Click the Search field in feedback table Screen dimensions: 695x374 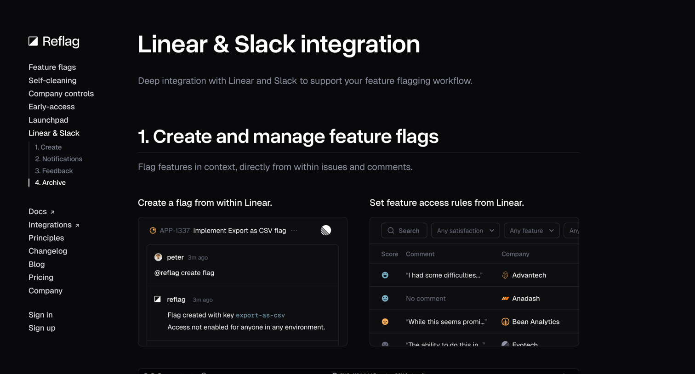point(404,231)
